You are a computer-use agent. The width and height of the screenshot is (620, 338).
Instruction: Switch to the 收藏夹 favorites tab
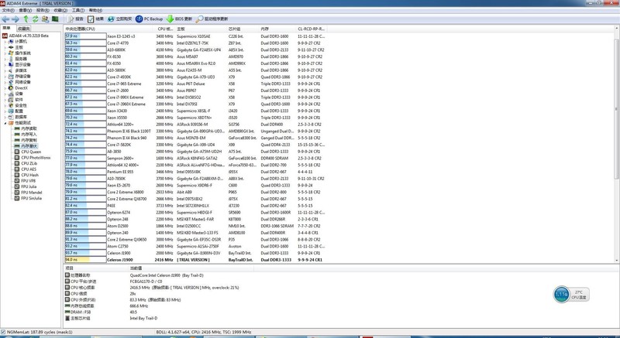click(23, 29)
